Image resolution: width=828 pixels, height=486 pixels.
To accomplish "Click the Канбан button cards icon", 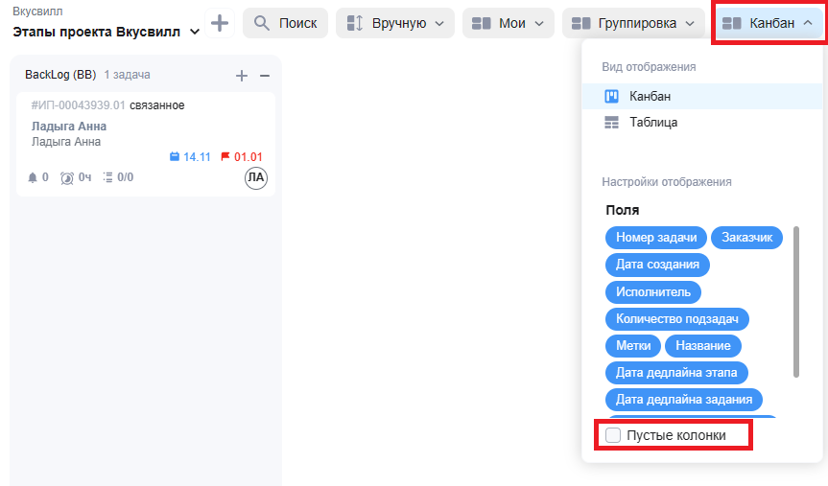I will tap(732, 23).
